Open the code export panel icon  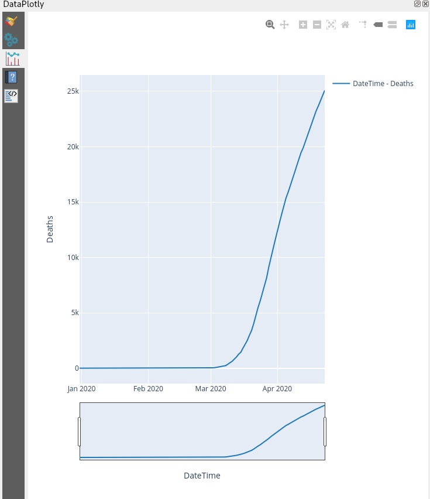click(11, 95)
